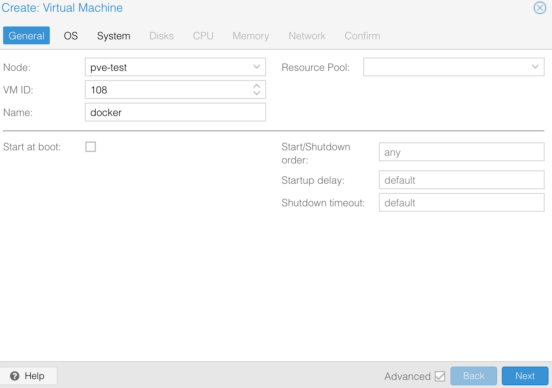Enable Start at boot
The image size is (552, 388).
(90, 147)
